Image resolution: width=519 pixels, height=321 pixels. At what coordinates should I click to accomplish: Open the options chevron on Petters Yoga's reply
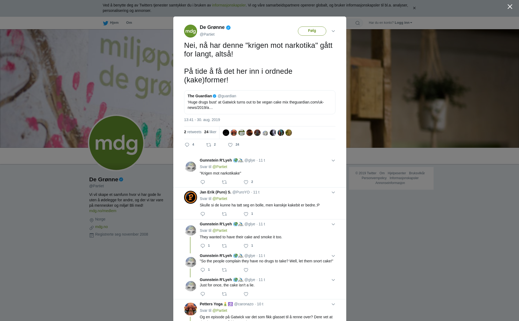333,304
